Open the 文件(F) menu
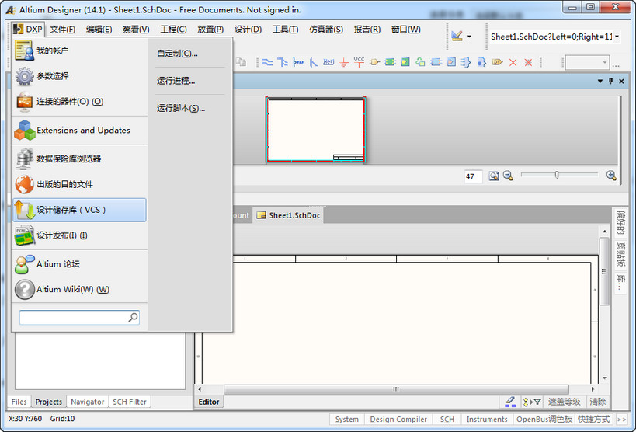Image resolution: width=636 pixels, height=432 pixels. pos(62,30)
